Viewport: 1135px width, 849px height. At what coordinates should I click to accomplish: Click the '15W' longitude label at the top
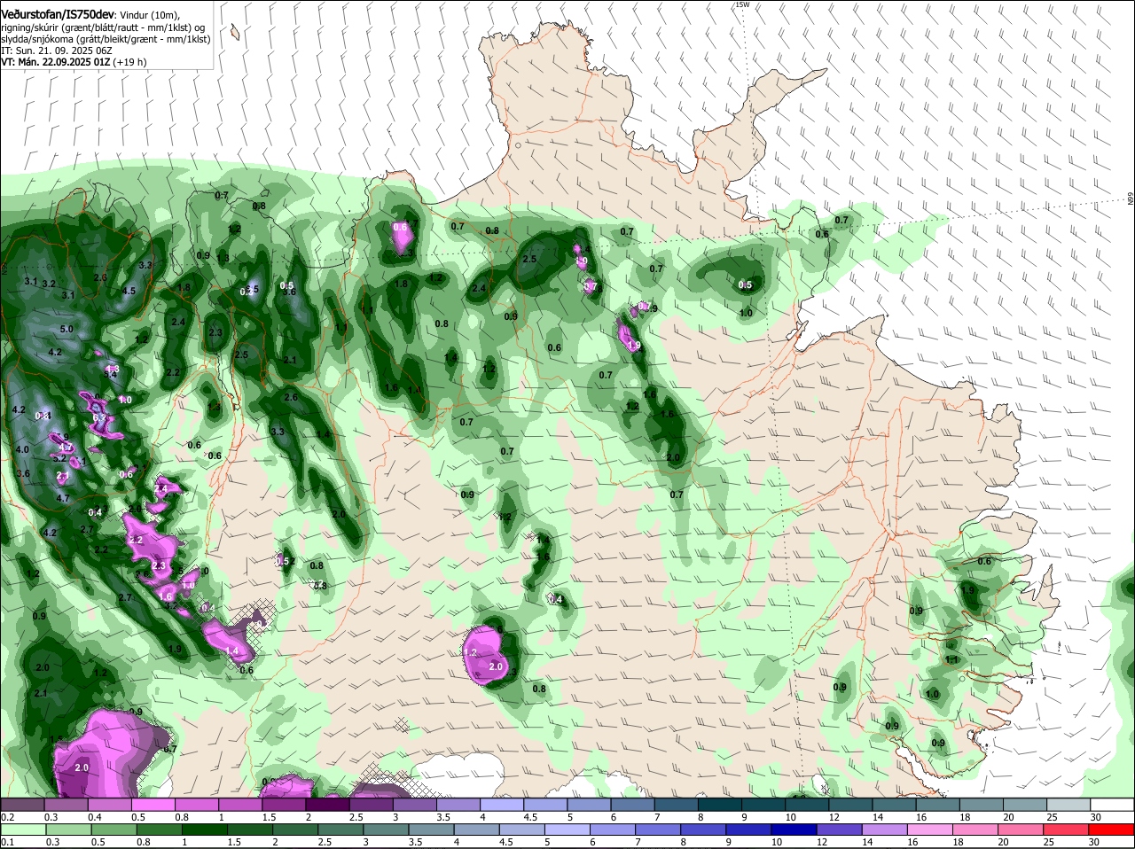click(x=742, y=4)
